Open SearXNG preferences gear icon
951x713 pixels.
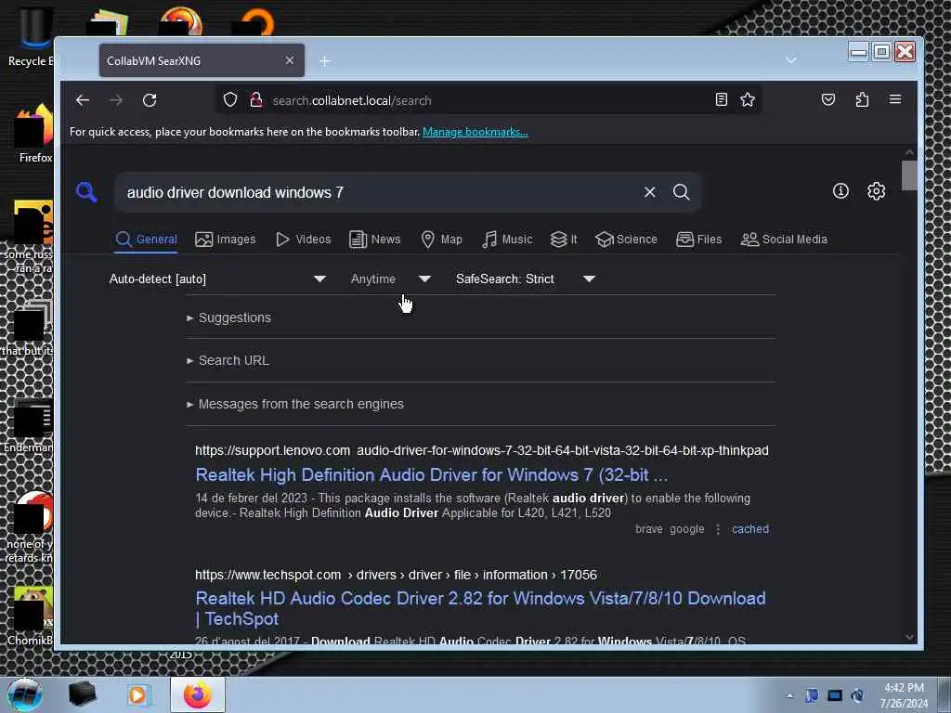pos(876,191)
